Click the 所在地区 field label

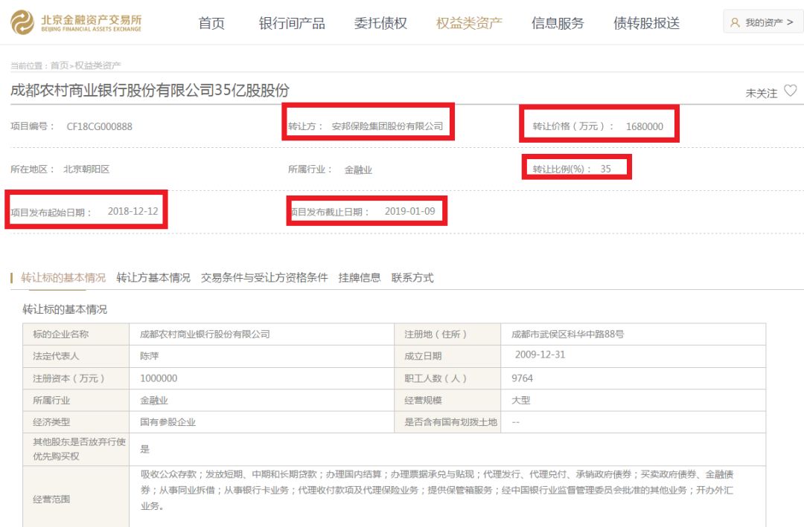tap(32, 169)
